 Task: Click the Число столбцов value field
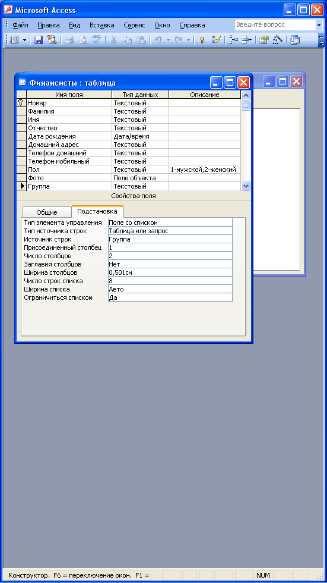(x=170, y=256)
